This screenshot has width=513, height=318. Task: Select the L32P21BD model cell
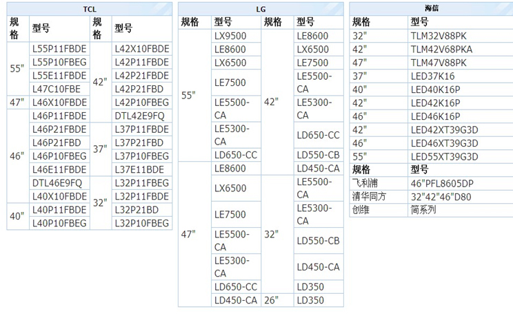tap(137, 209)
